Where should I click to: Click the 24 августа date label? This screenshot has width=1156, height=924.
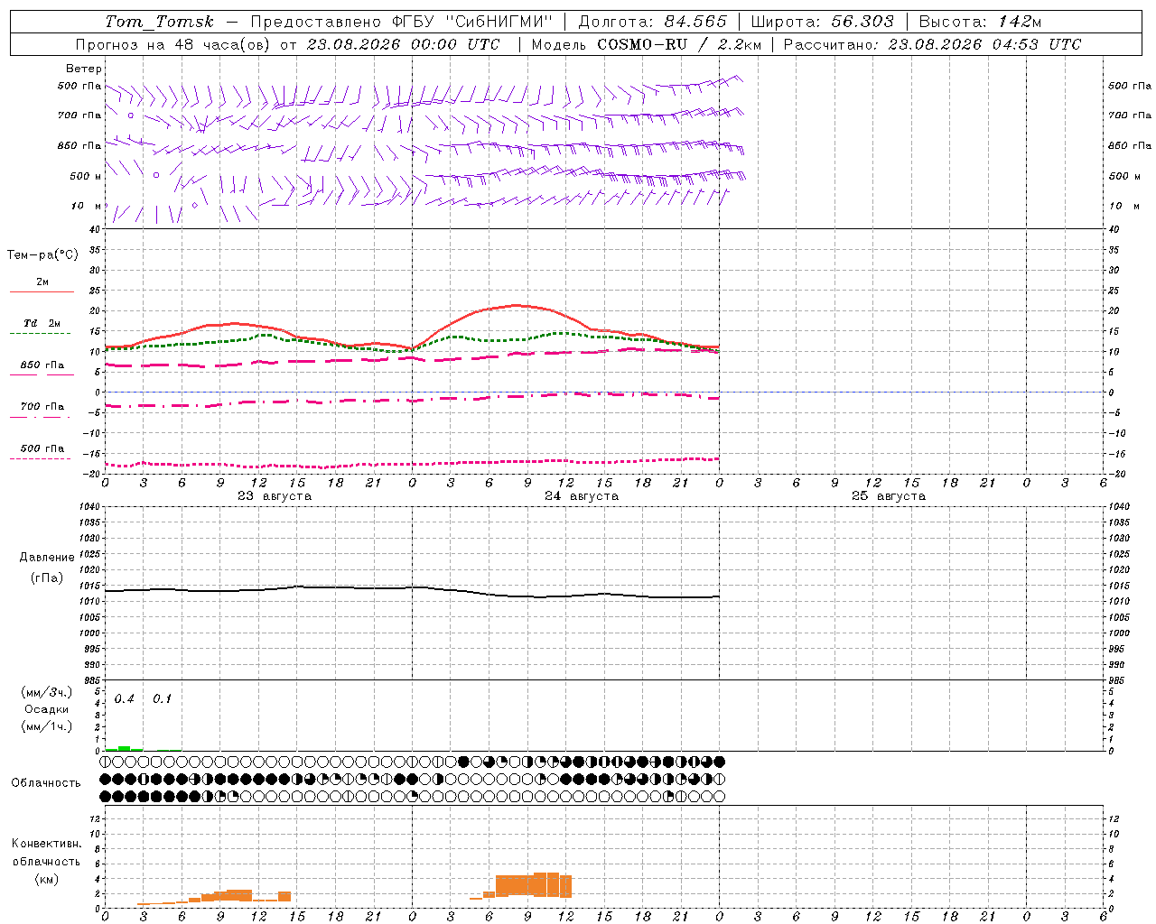pos(582,496)
